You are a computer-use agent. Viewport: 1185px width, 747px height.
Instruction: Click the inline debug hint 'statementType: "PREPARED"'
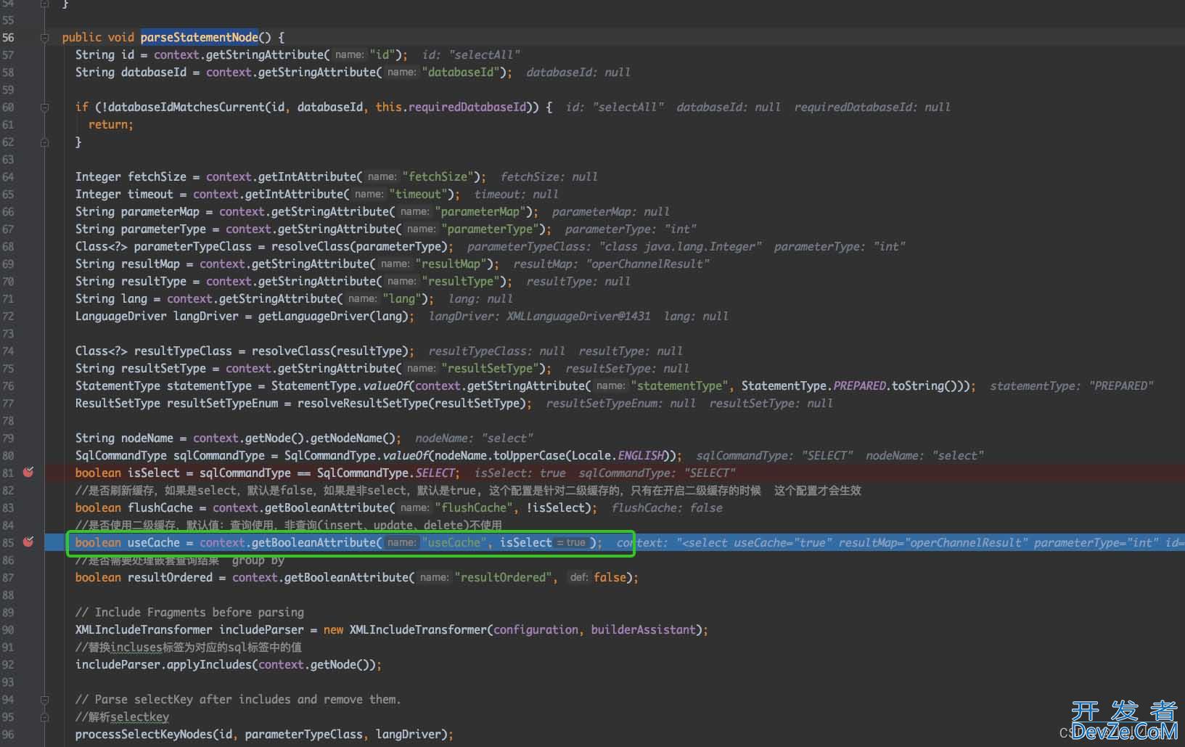[1071, 385]
